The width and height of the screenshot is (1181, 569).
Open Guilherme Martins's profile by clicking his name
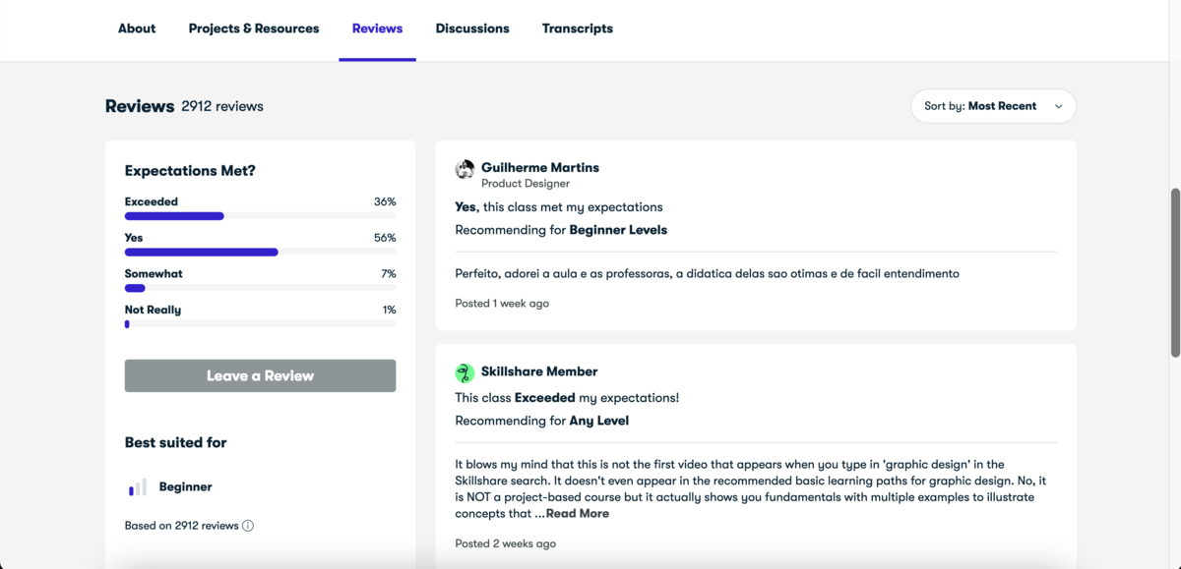pos(539,167)
